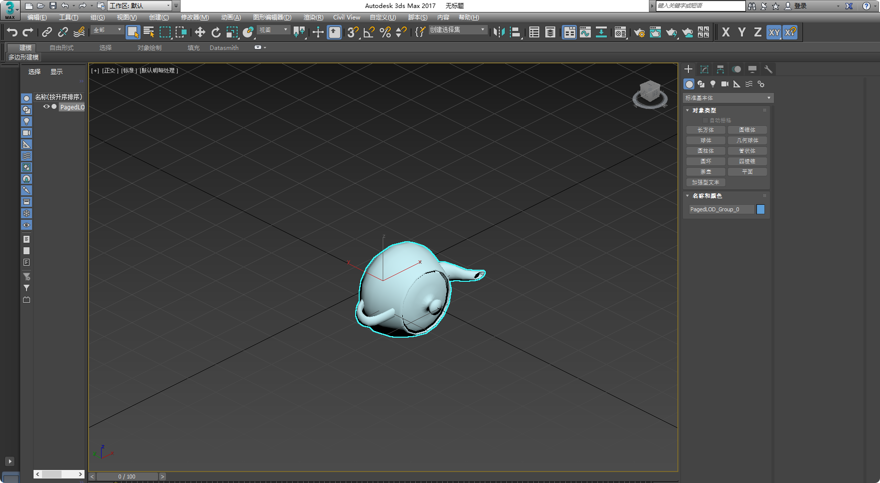Toggle Spinner Snap
Screen dimensions: 880x483
pos(401,32)
